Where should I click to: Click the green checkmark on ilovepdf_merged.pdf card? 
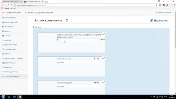click(104, 82)
